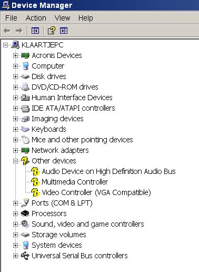This screenshot has width=199, height=272.
Task: Open the View menu
Action: pyautogui.click(x=62, y=18)
